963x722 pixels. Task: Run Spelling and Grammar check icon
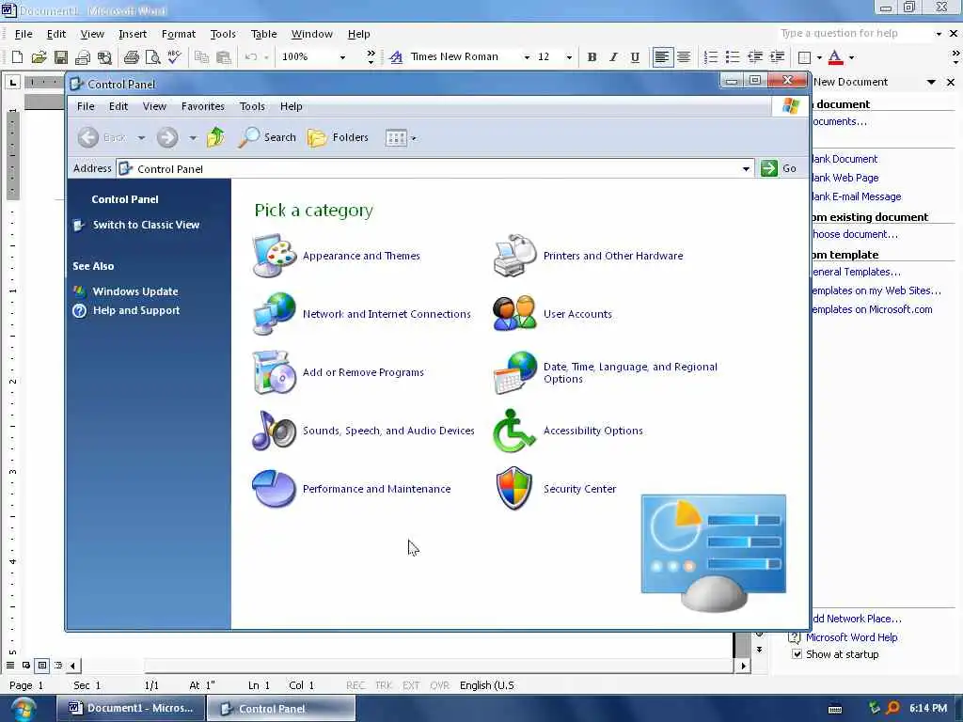[x=174, y=57]
